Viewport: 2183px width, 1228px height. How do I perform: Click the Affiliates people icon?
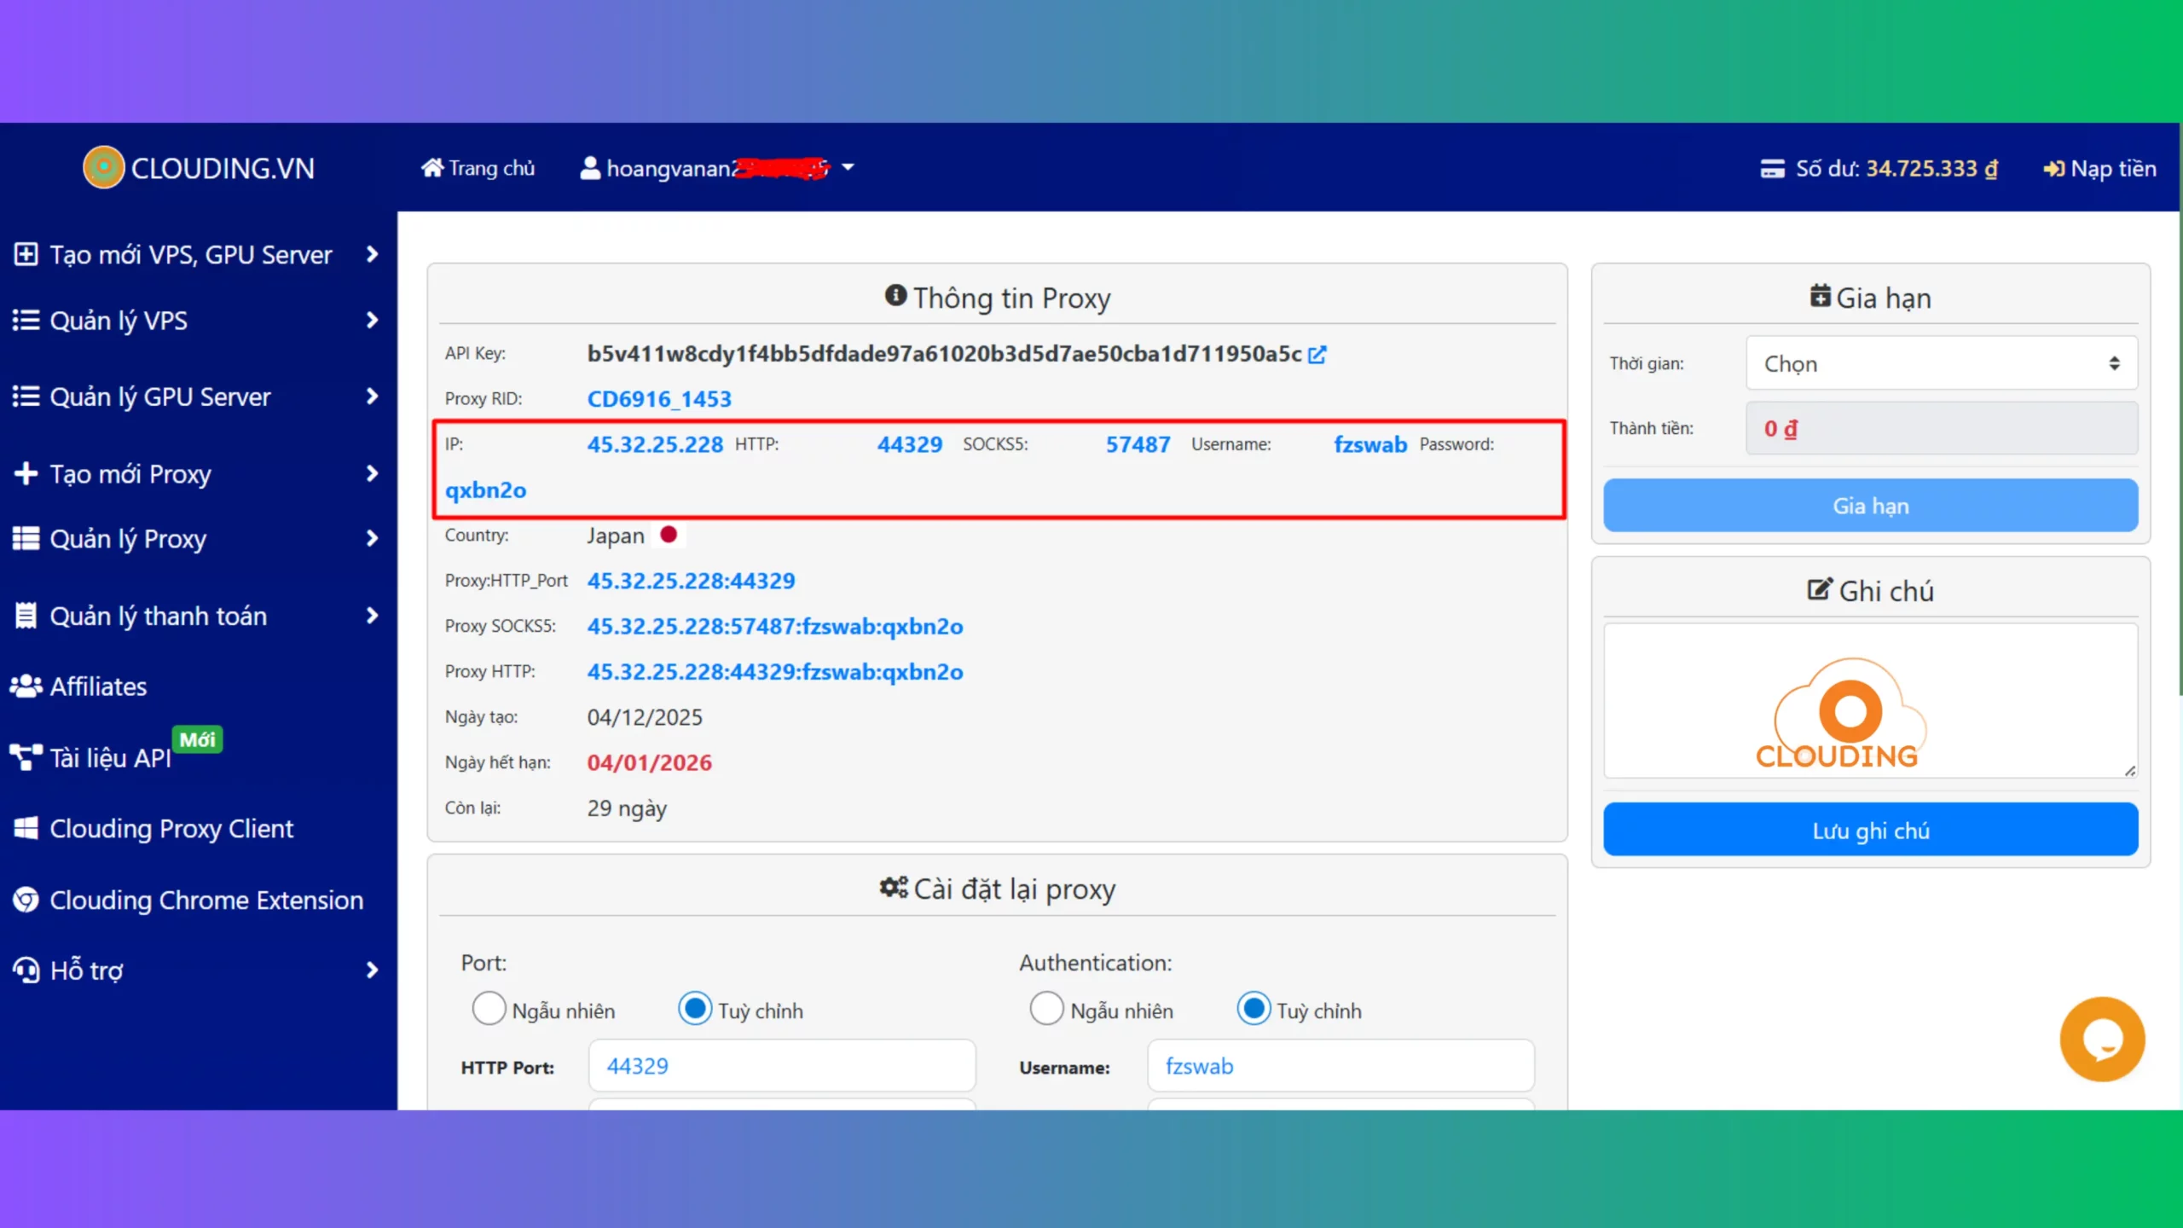coord(25,686)
